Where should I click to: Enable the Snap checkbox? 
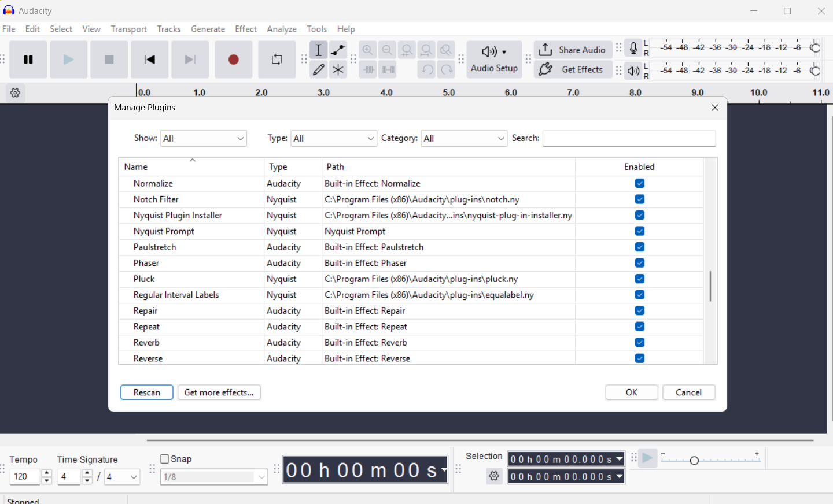(165, 459)
